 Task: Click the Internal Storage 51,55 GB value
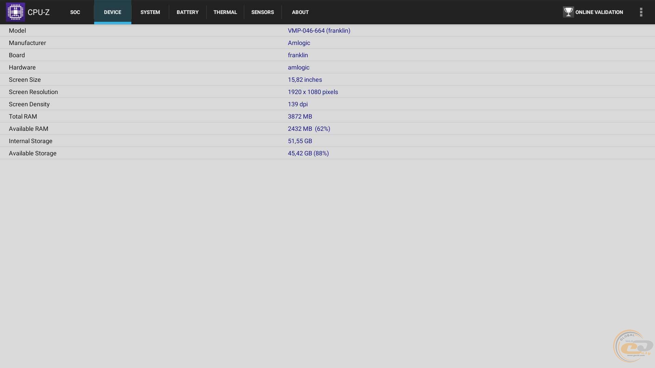(300, 141)
